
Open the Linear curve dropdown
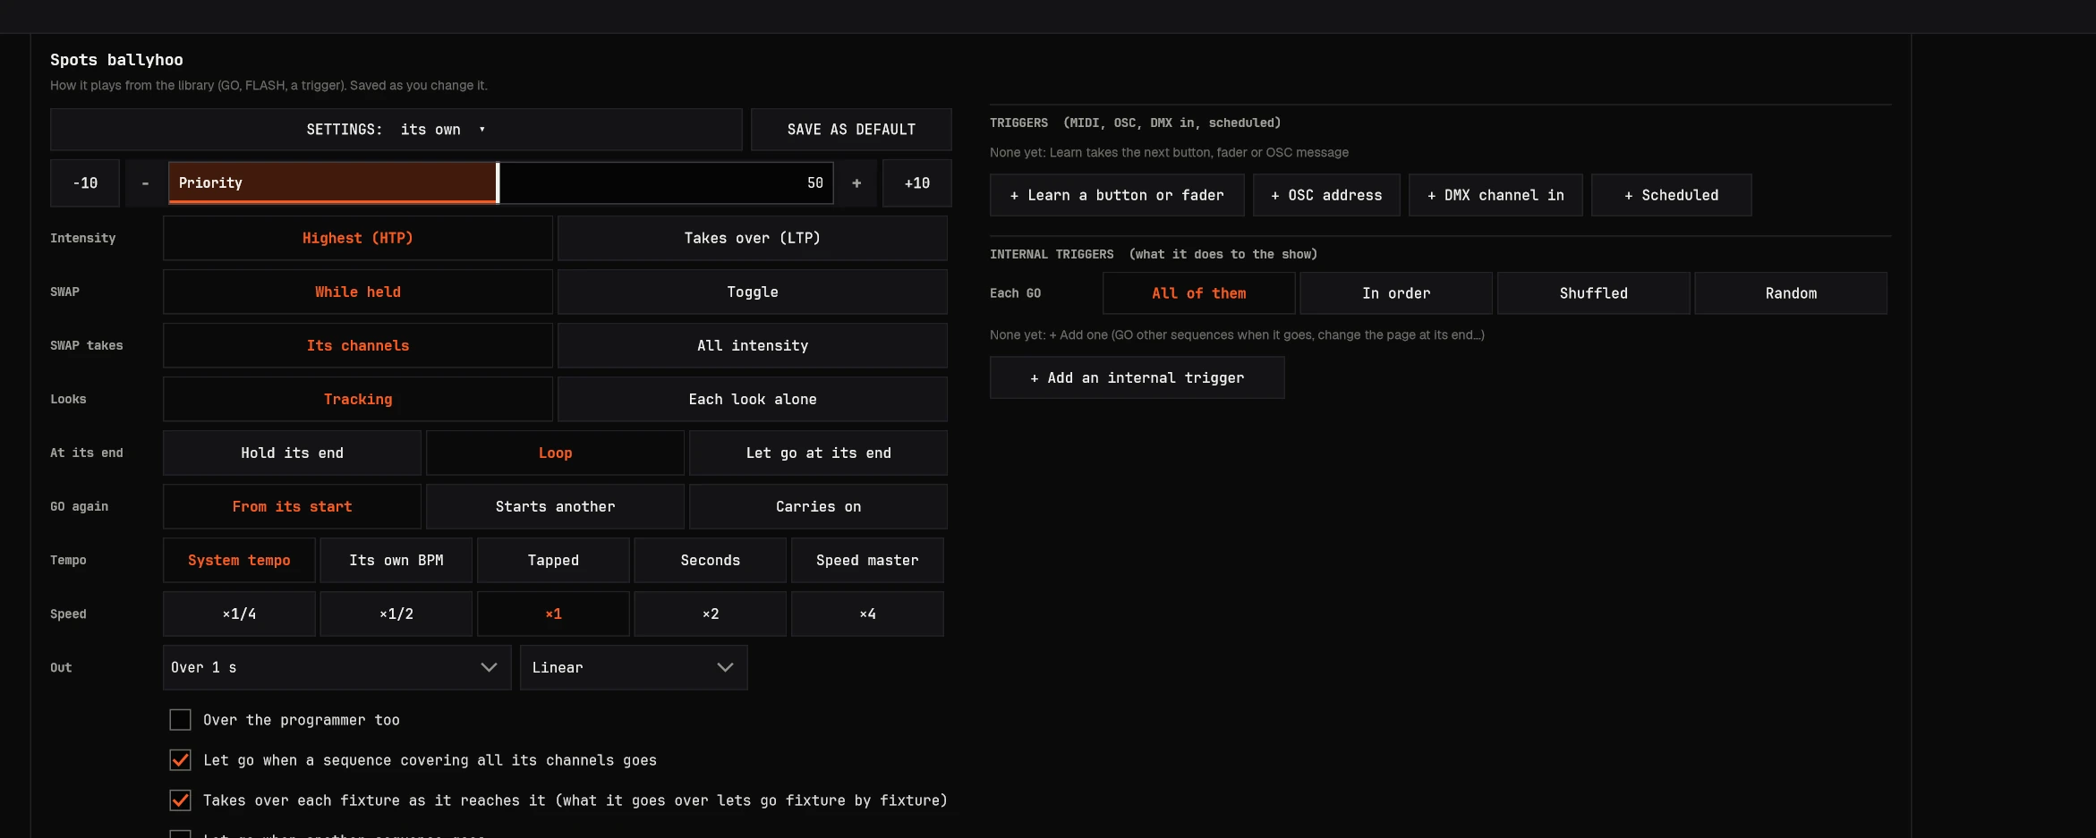(x=634, y=667)
